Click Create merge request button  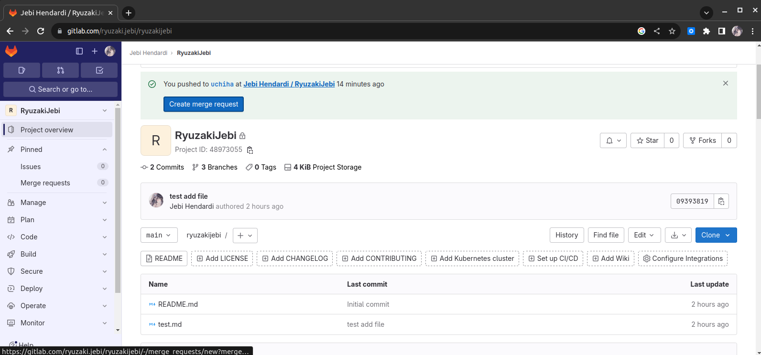click(x=204, y=104)
